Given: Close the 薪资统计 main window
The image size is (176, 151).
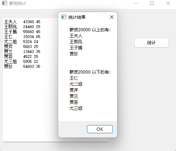Looking at the screenshot, I should (x=168, y=3).
